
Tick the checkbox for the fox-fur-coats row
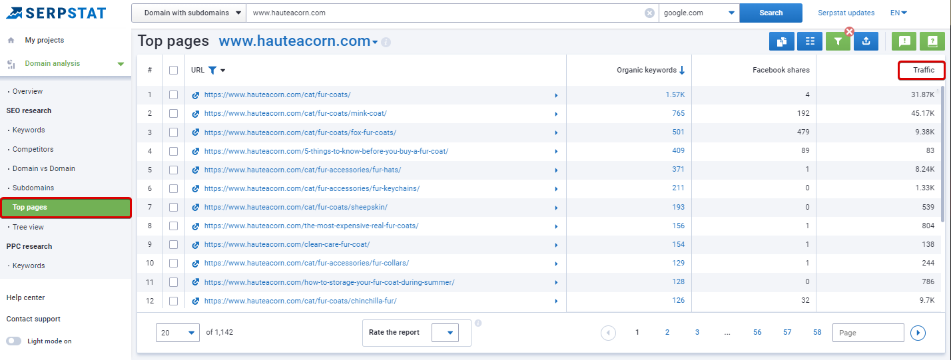point(174,132)
